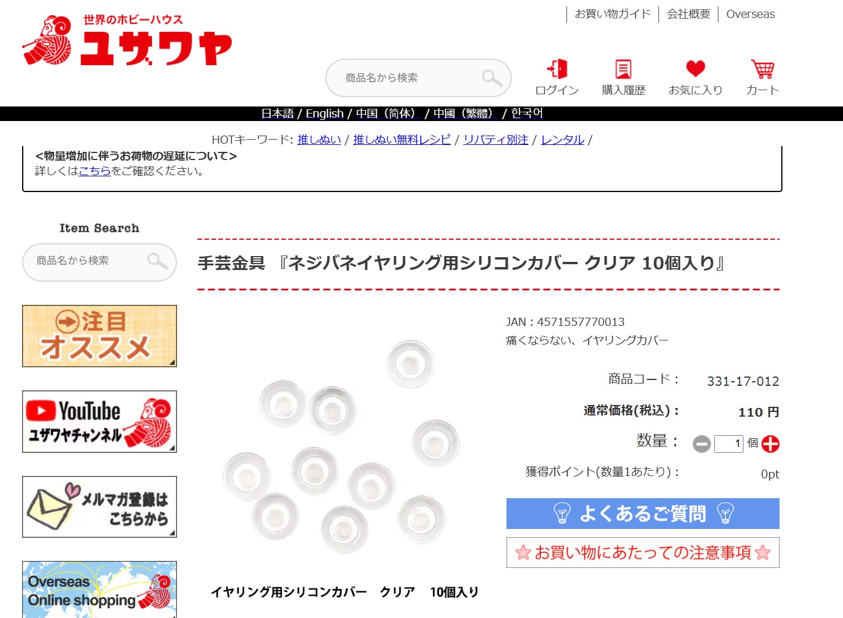Switch language to English
This screenshot has height=618, width=843.
pos(324,113)
